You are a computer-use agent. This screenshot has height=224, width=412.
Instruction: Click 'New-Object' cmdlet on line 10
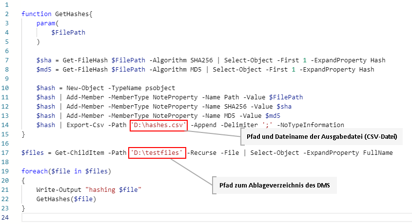click(x=85, y=88)
